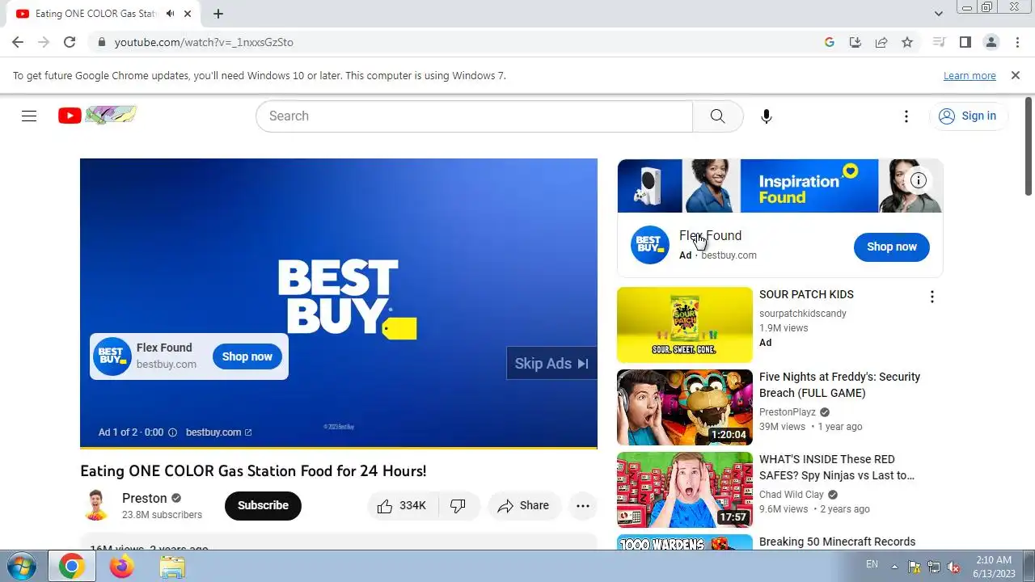Click Flex Found ad title in sidebar
This screenshot has height=582, width=1035.
(710, 235)
